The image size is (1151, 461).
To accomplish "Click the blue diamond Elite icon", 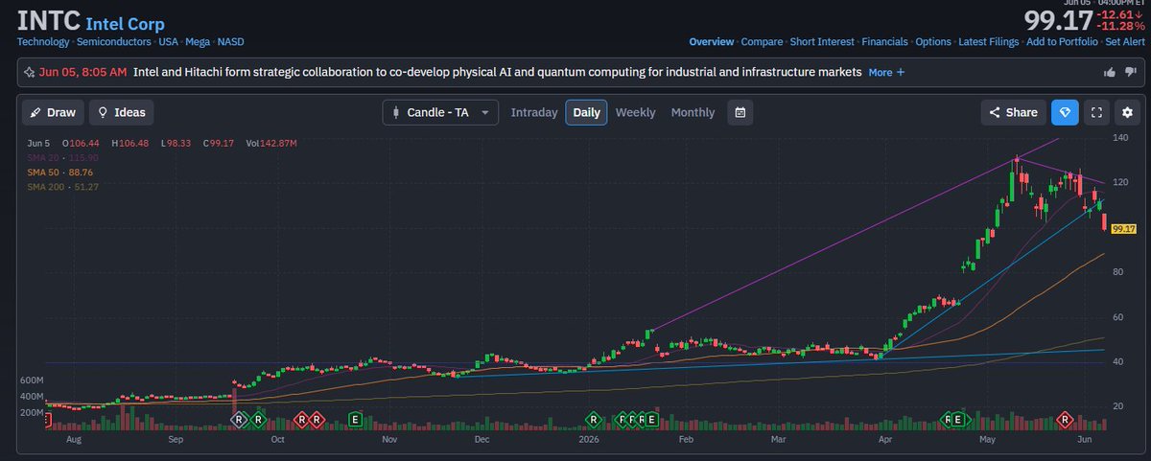I will click(1064, 112).
